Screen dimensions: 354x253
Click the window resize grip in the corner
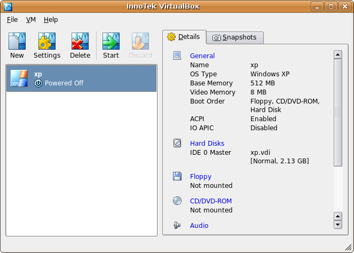click(348, 247)
